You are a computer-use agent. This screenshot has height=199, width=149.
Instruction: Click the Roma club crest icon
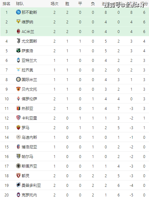18,128
